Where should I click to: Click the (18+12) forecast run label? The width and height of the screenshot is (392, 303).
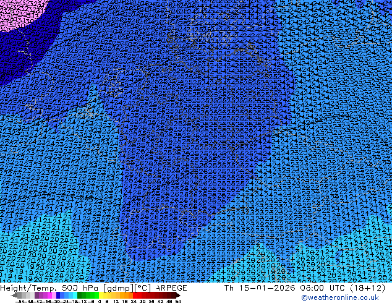pyautogui.click(x=367, y=288)
